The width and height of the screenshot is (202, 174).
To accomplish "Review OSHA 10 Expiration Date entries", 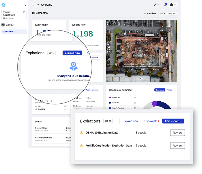I will pyautogui.click(x=177, y=133).
